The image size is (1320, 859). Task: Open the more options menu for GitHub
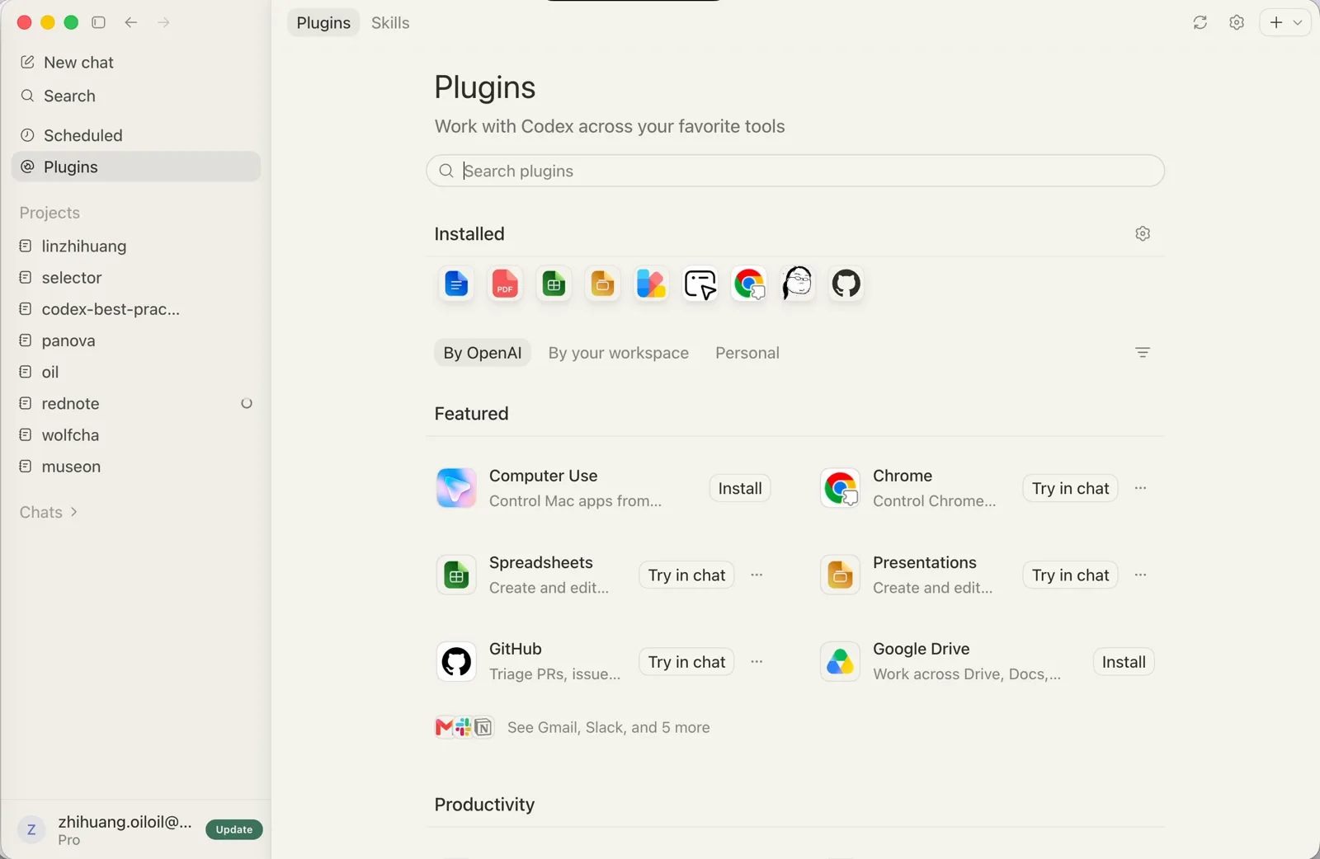[x=757, y=661]
